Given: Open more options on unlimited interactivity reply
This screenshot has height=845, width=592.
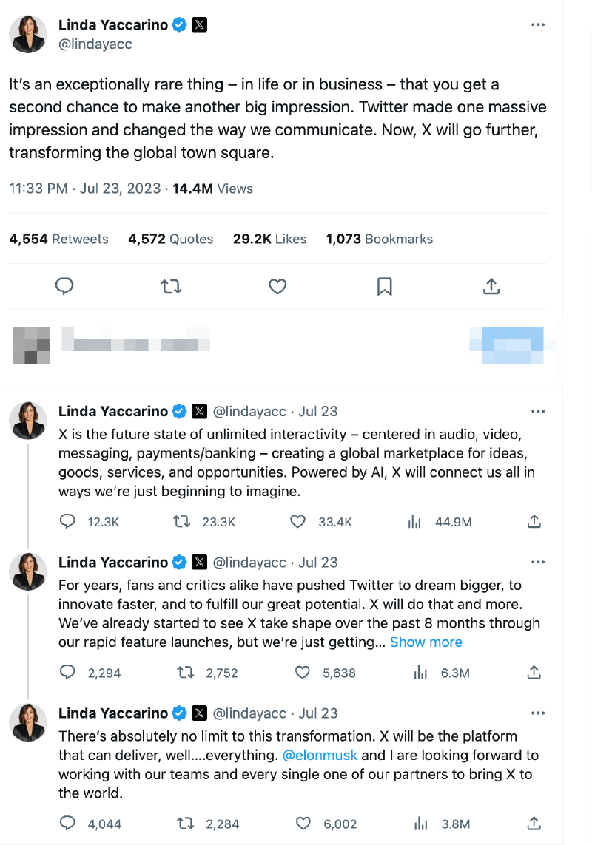Looking at the screenshot, I should click(x=538, y=411).
